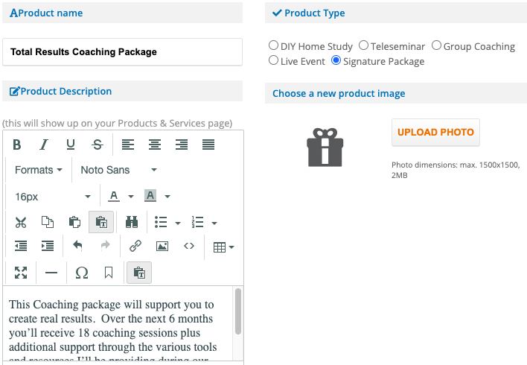The height and width of the screenshot is (365, 527).
Task: Open the table insert menu
Action: tap(223, 247)
